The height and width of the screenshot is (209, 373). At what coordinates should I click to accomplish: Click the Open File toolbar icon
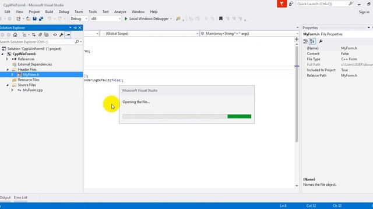(28, 19)
